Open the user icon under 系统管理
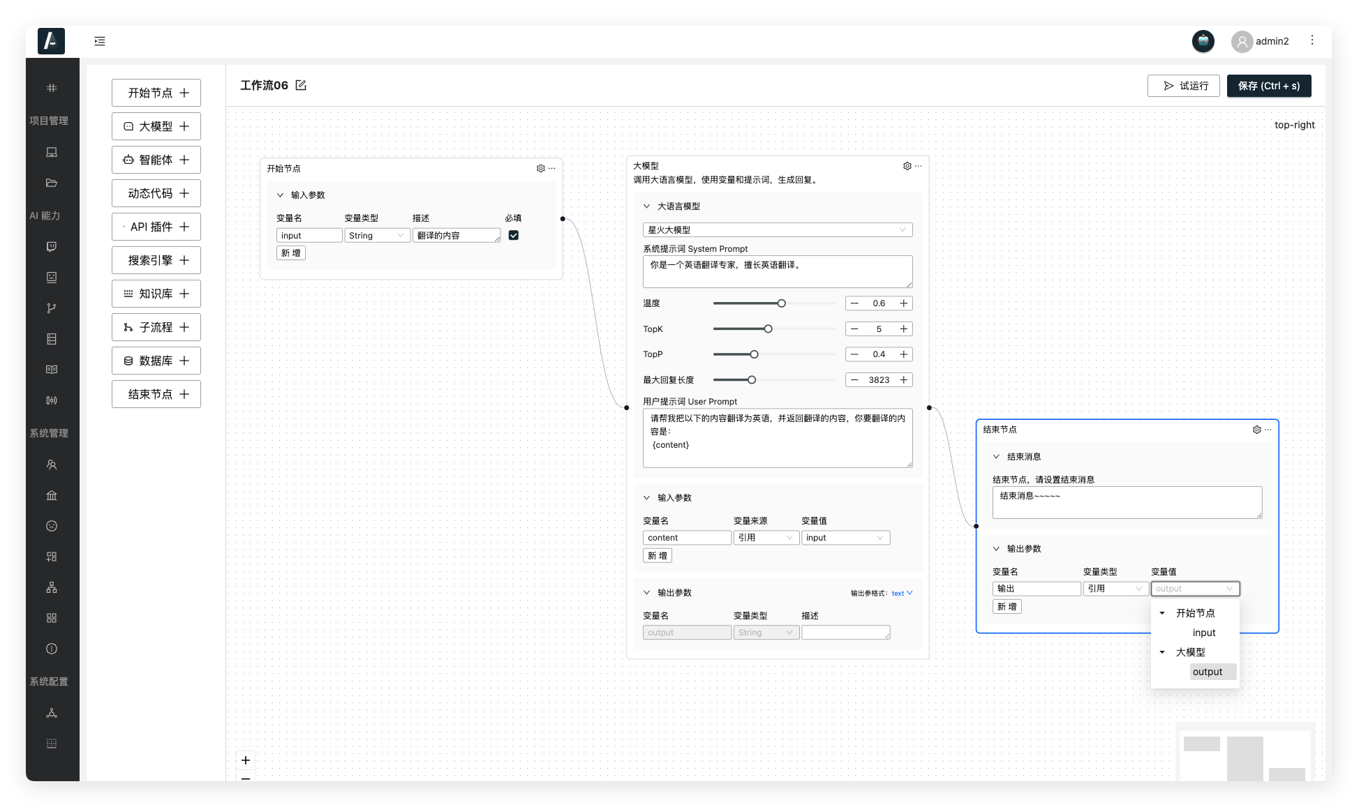Screen dimensions: 1359x807 click(x=52, y=465)
